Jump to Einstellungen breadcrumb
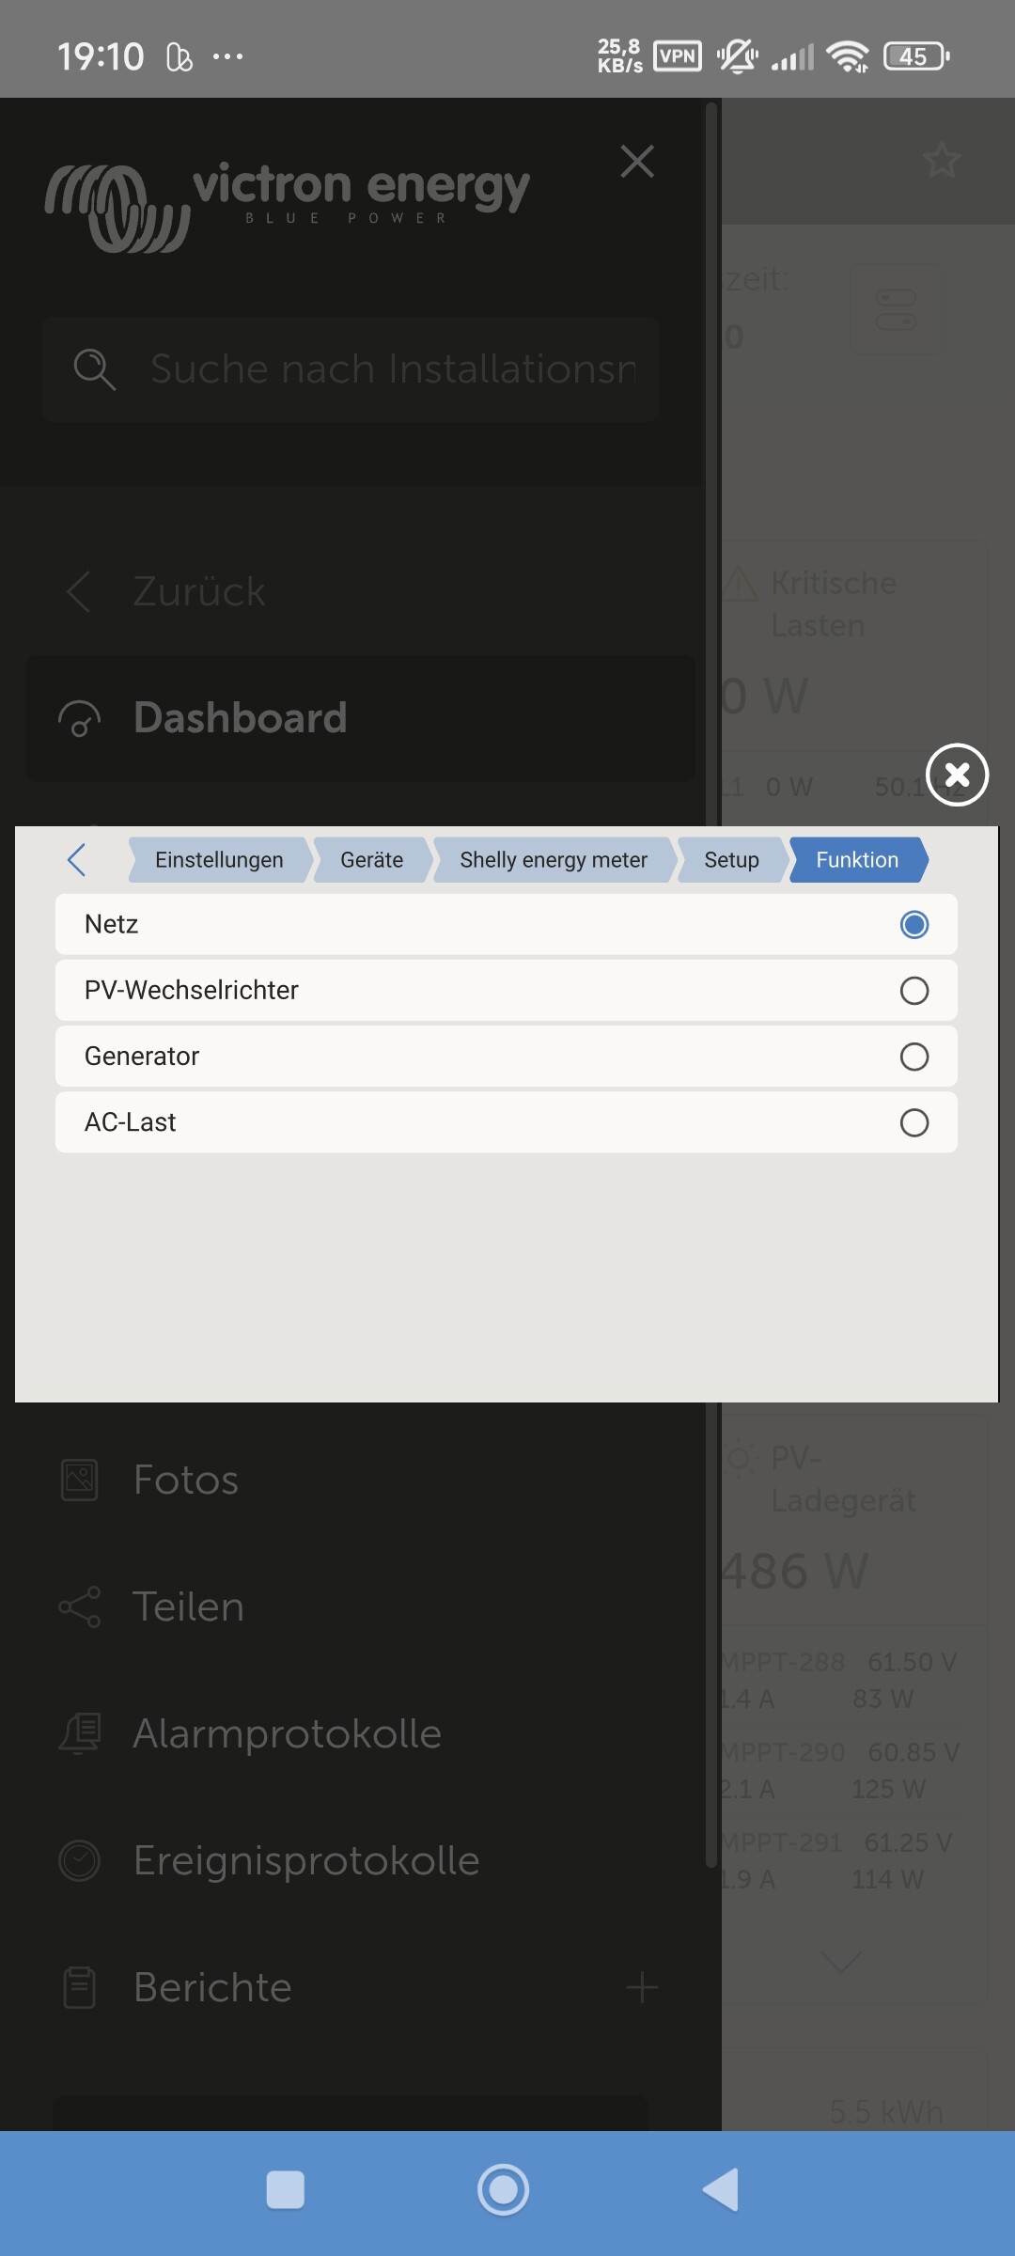 (x=219, y=860)
